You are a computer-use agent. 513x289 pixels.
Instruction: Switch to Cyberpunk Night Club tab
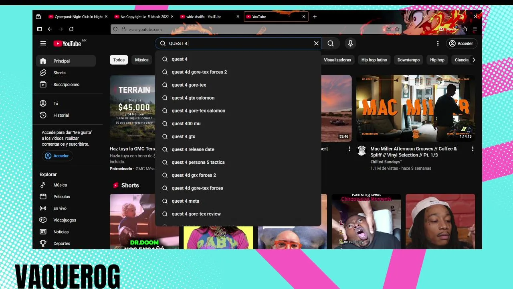coord(78,16)
